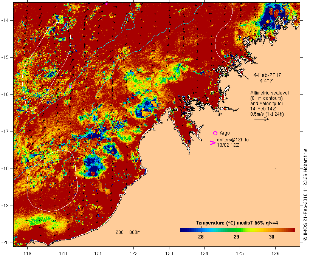Click the 'drifters@12h to' legend text
The image size is (310, 257).
click(x=233, y=140)
